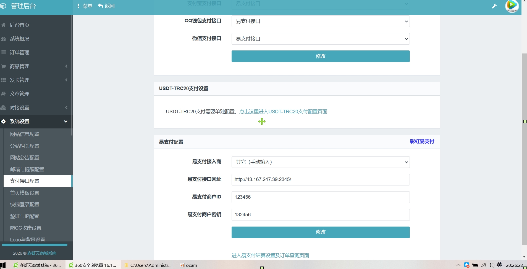Select 支付接口配置 submenu item

pyautogui.click(x=38, y=181)
